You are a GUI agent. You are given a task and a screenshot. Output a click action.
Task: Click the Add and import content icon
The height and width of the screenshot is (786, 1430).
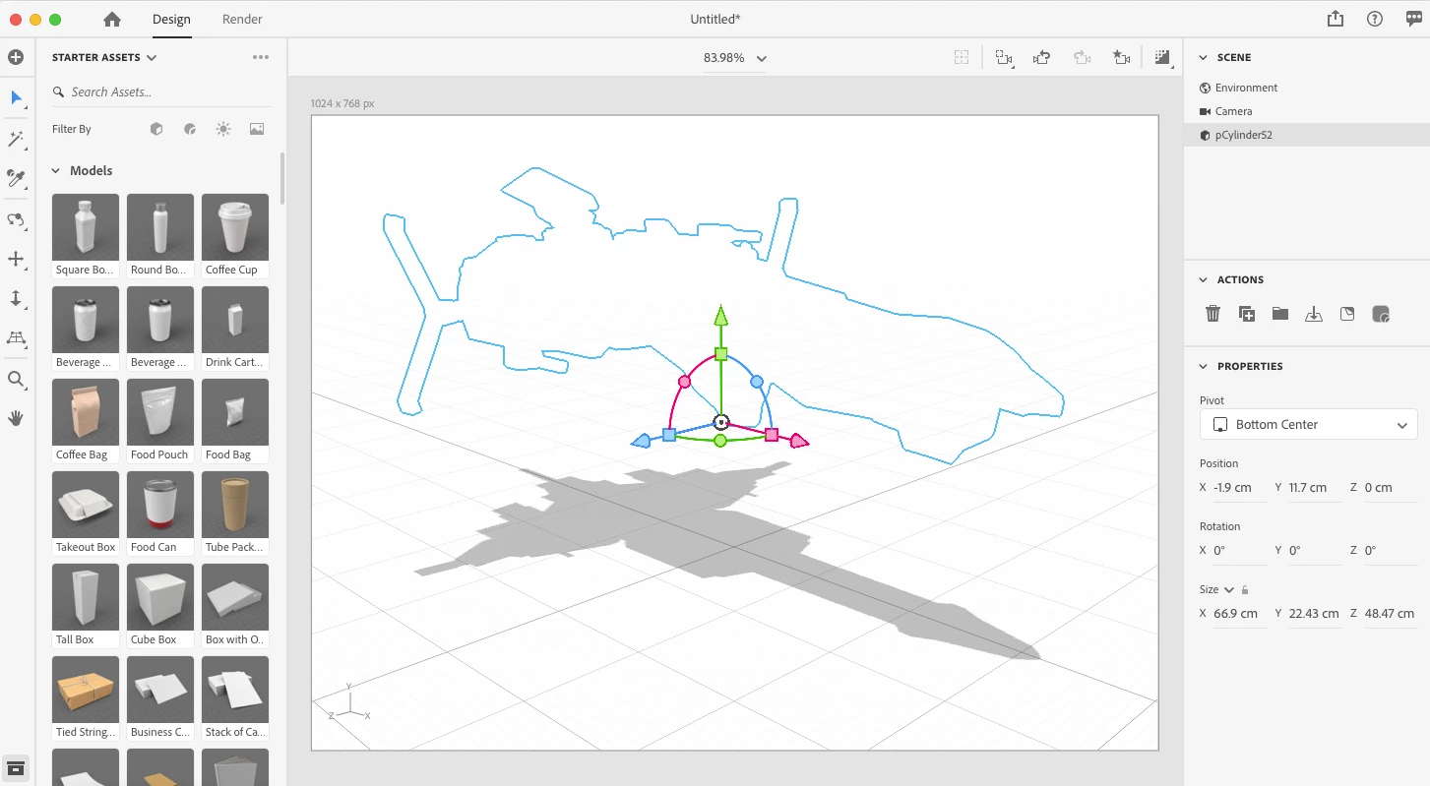point(16,57)
